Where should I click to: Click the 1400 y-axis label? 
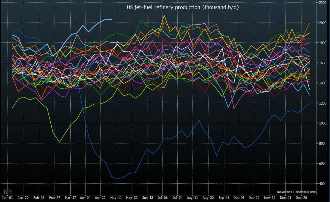323,83
